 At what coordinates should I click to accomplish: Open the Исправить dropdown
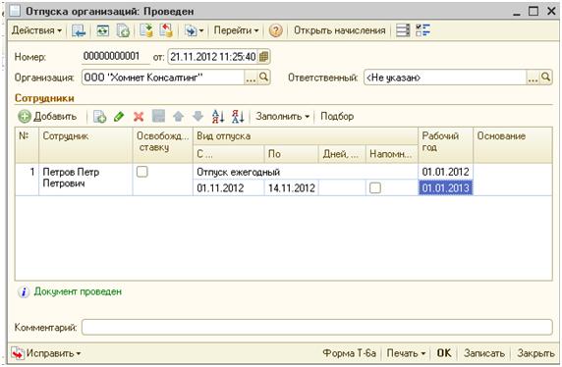[46, 353]
